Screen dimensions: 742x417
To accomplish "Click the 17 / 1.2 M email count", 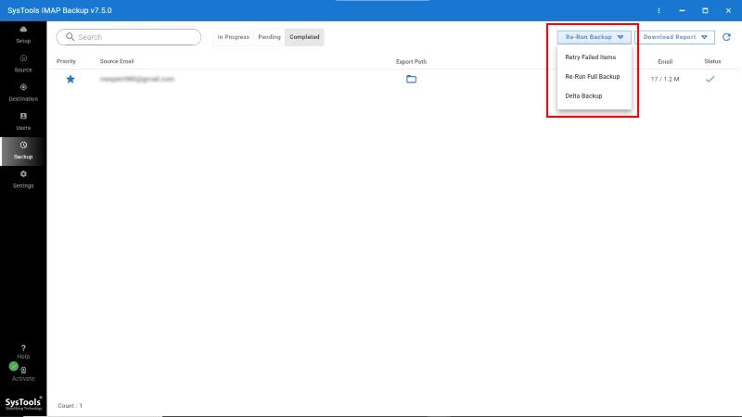I will (665, 79).
